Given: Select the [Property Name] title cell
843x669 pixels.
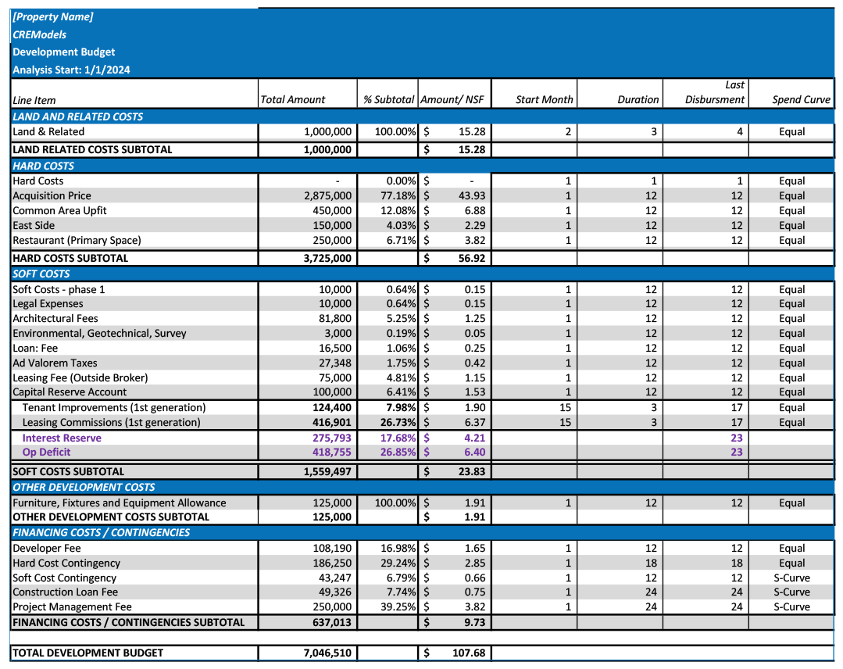Looking at the screenshot, I should pyautogui.click(x=53, y=16).
